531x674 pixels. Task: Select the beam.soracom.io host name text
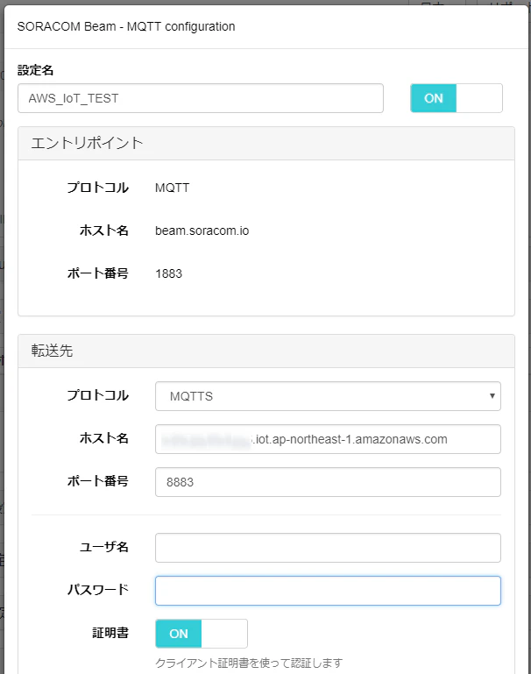click(202, 231)
